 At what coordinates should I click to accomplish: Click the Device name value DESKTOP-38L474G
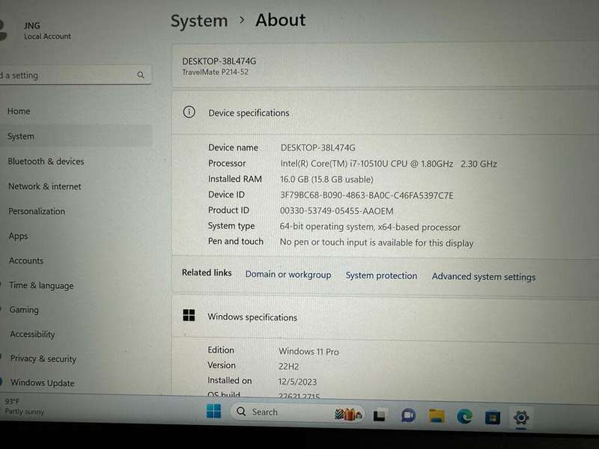(x=317, y=147)
